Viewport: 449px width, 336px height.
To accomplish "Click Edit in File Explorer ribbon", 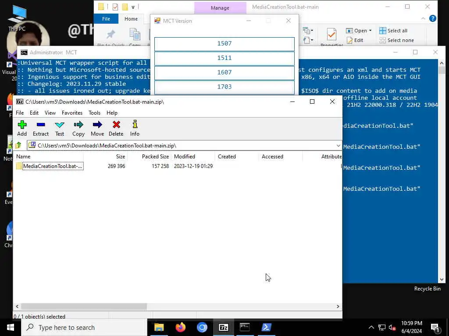I will (355, 40).
